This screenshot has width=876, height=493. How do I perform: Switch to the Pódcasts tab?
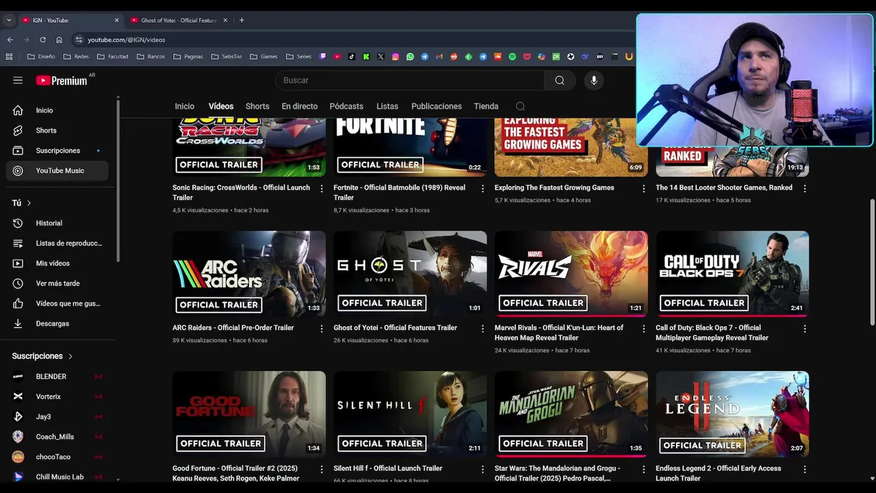coord(346,106)
